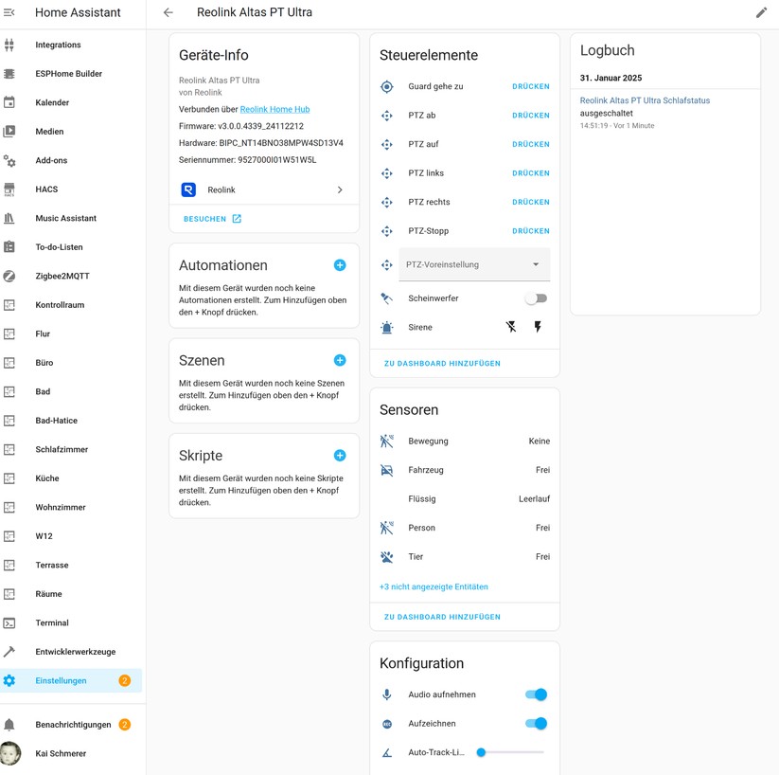Open the Wohnzimmer dashboard in the sidebar
The width and height of the screenshot is (779, 775).
click(71, 508)
